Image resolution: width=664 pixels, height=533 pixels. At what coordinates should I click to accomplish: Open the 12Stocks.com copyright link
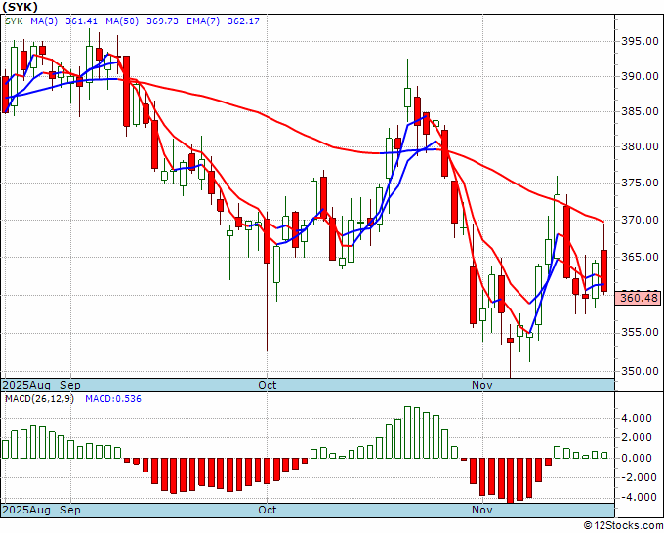point(623,526)
